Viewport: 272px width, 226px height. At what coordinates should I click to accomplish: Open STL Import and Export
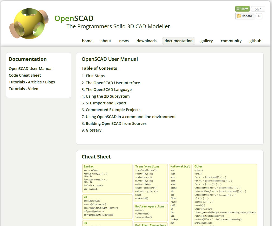pyautogui.click(x=106, y=103)
